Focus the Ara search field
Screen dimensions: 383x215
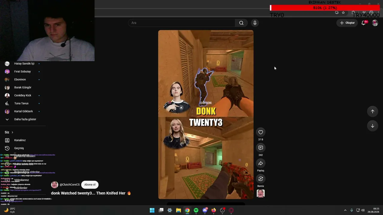pyautogui.click(x=182, y=23)
